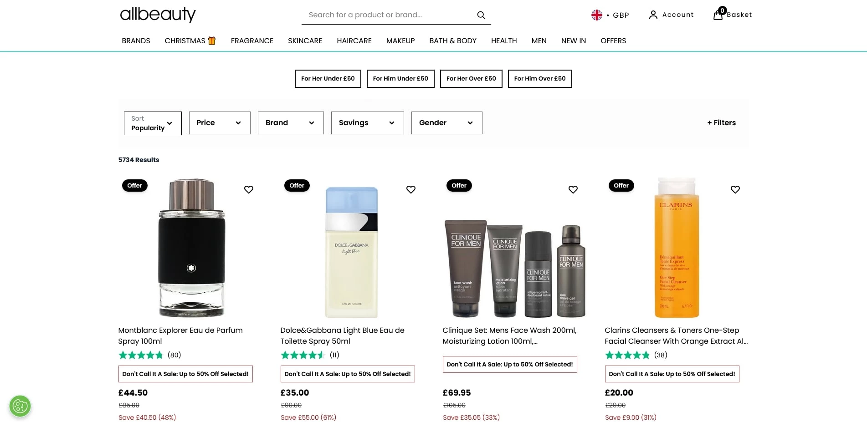Open the Savings filter dropdown
Viewport: 867px width, 422px height.
click(367, 123)
